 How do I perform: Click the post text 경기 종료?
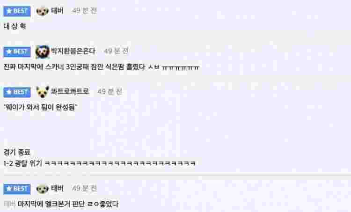click(x=17, y=153)
